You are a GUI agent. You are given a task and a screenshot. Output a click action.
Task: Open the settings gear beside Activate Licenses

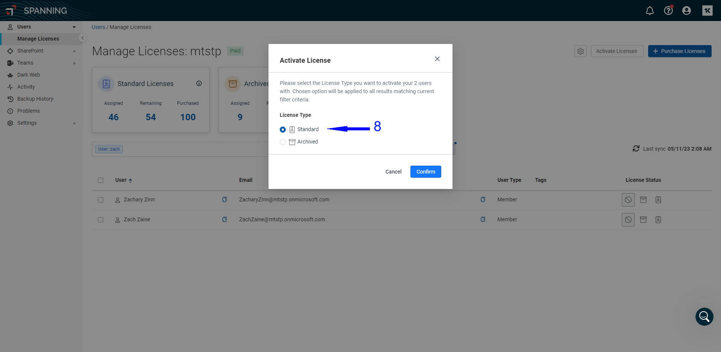[x=580, y=51]
